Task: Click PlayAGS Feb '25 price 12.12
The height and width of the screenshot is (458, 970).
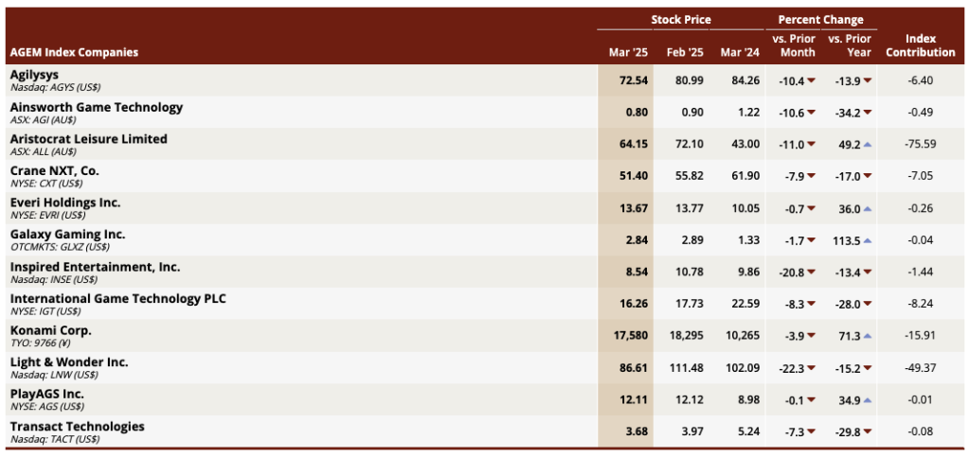Action: (690, 400)
